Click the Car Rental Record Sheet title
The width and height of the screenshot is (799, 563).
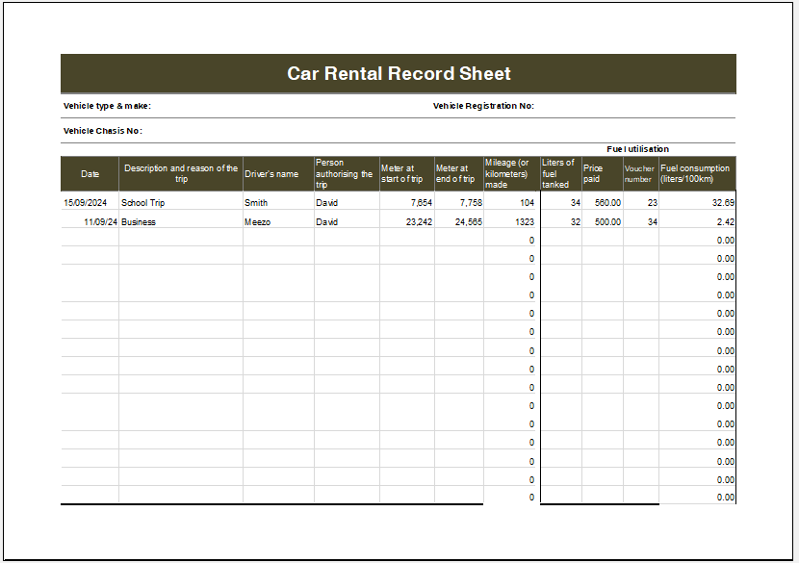(x=399, y=73)
